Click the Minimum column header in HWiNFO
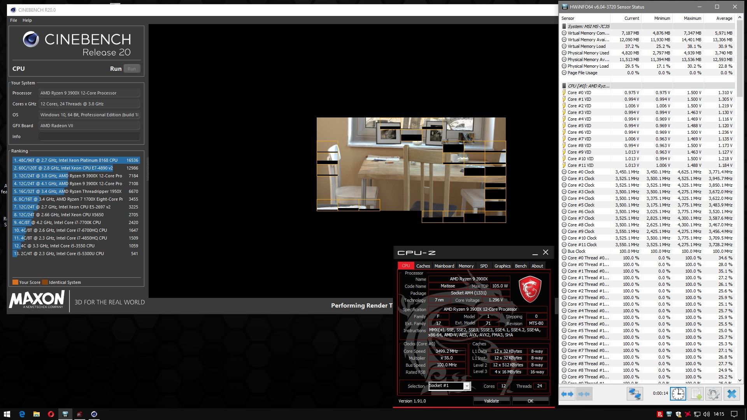 (657, 18)
